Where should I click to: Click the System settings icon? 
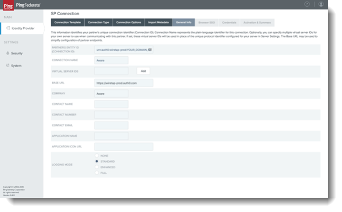tap(7, 66)
